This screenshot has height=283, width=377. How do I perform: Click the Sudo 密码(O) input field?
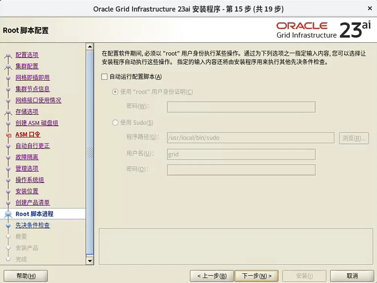241,170
